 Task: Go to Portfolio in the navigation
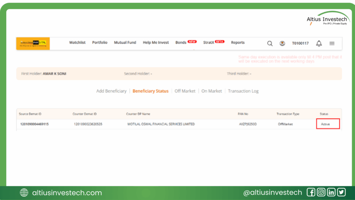tap(100, 43)
